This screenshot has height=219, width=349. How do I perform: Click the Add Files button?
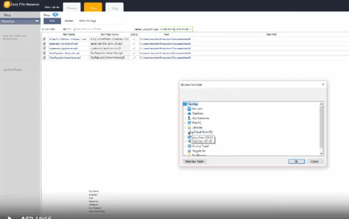[49, 29]
